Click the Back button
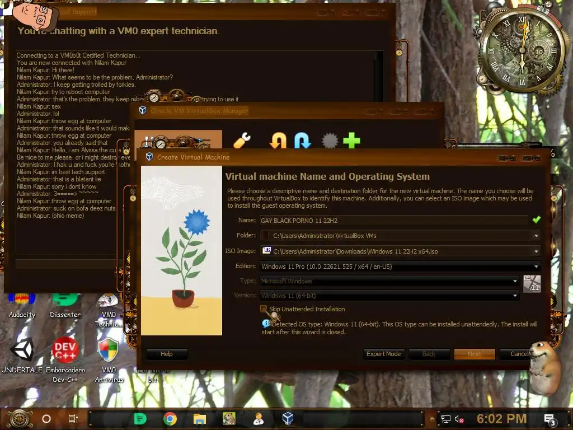 pos(429,354)
